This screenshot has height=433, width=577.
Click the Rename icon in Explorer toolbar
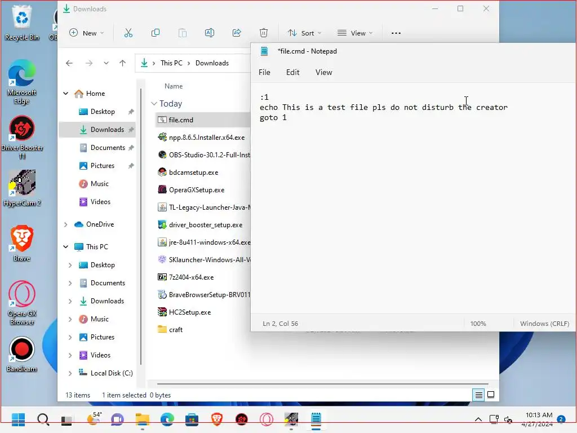(x=210, y=33)
